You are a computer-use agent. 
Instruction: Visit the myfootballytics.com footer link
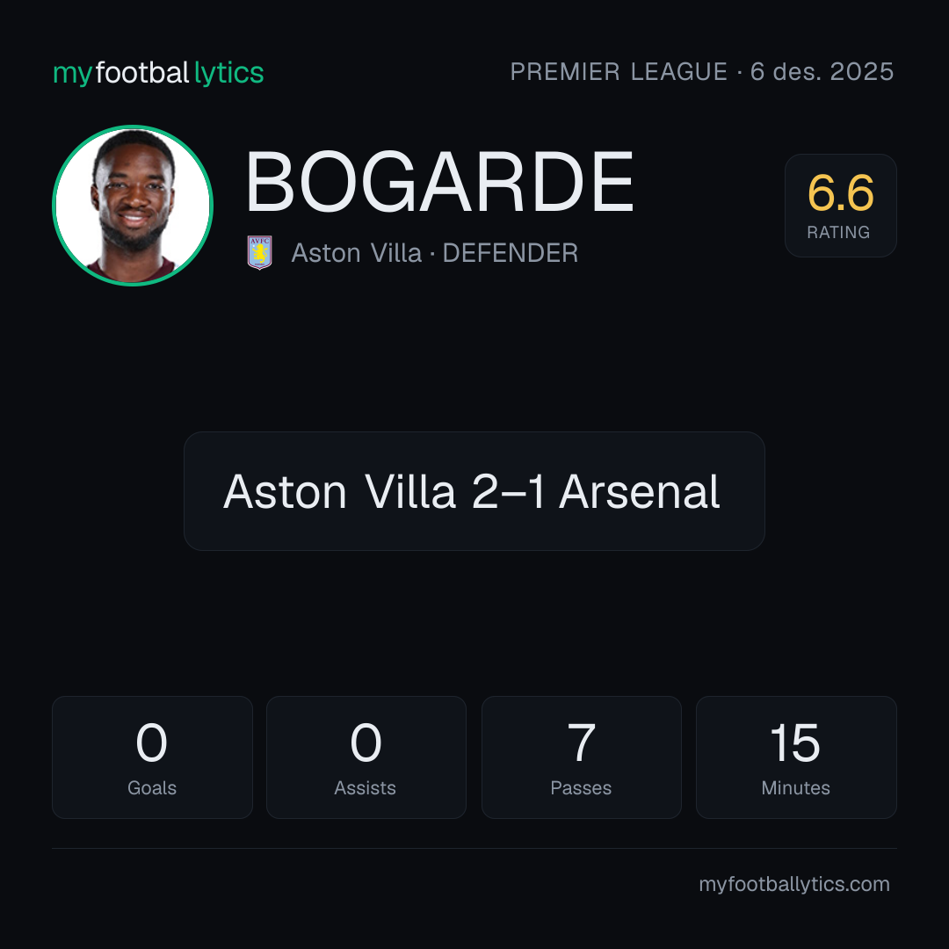(x=794, y=884)
